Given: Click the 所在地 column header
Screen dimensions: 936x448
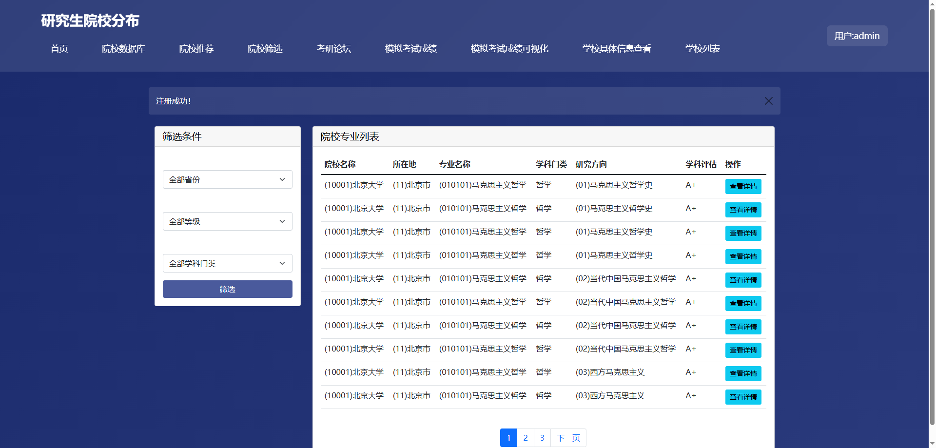Looking at the screenshot, I should tap(404, 164).
